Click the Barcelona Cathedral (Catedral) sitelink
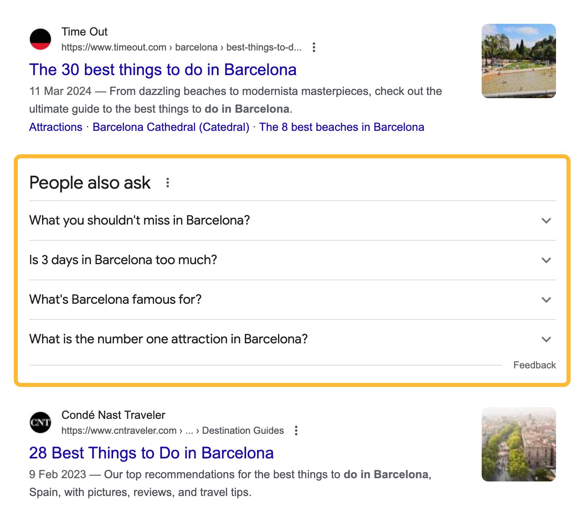 pyautogui.click(x=171, y=127)
